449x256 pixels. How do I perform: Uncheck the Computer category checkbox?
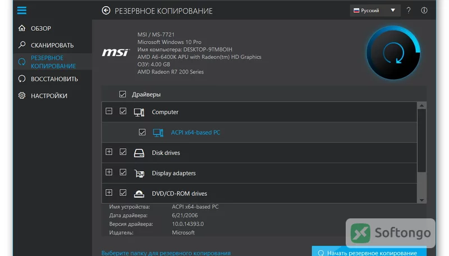pyautogui.click(x=123, y=111)
